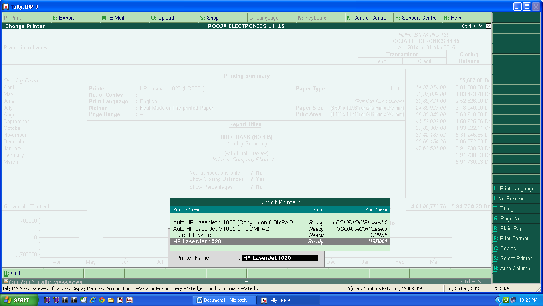
Task: Click N: Auto Column side button
Action: pyautogui.click(x=516, y=269)
